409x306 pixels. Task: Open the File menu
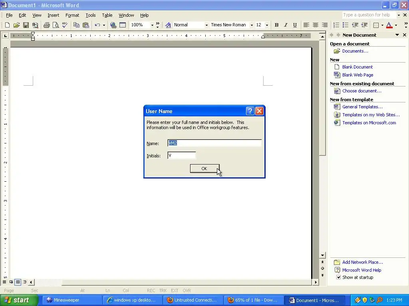(x=9, y=15)
